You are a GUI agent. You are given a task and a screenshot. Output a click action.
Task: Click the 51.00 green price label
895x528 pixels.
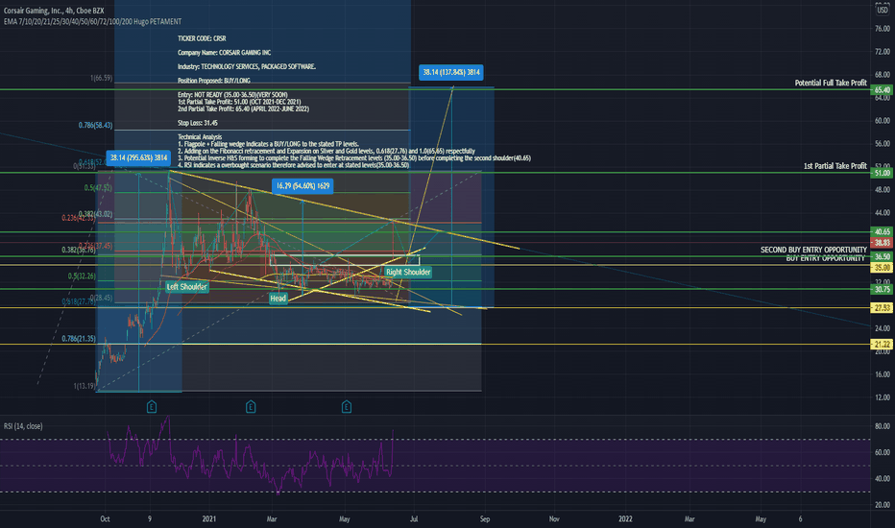click(x=882, y=173)
